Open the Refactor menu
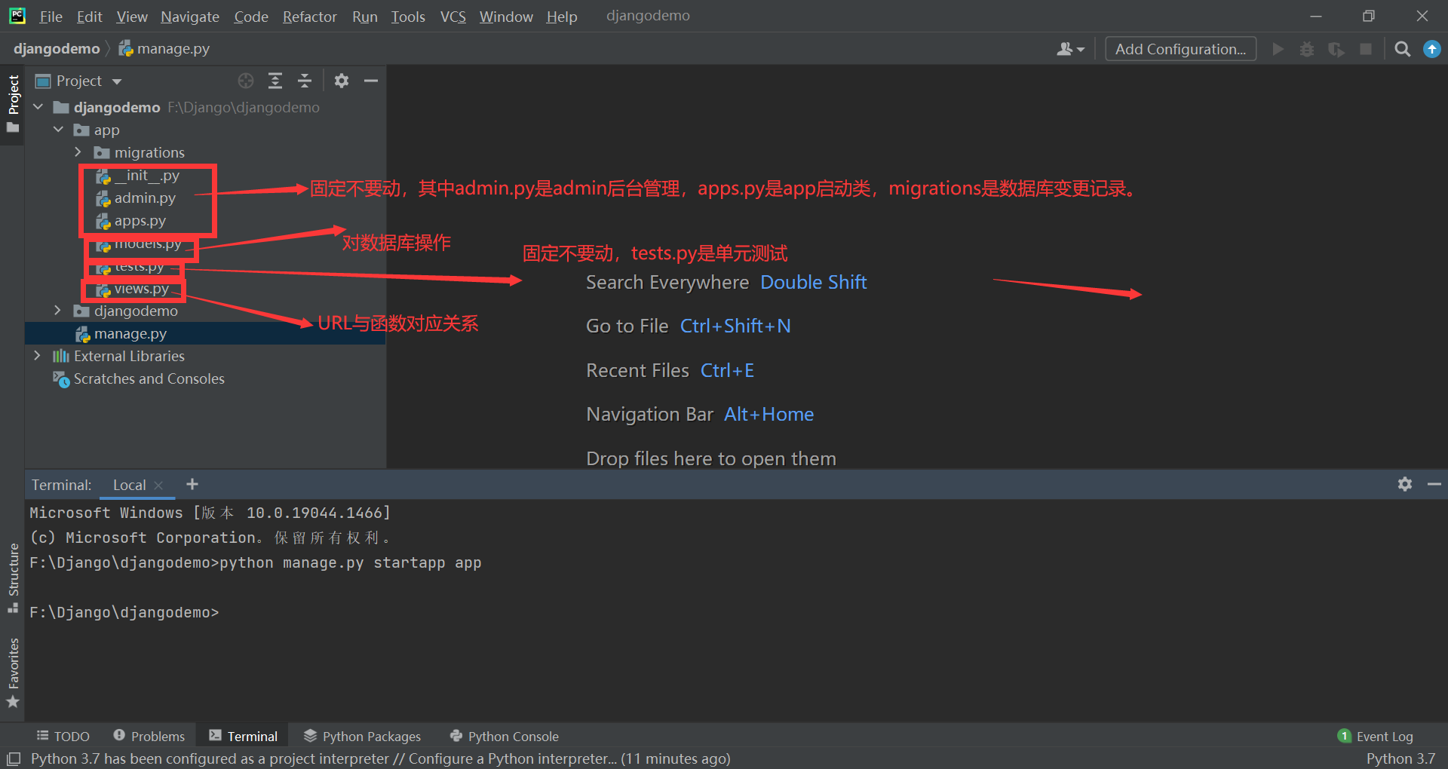Viewport: 1448px width, 769px height. (x=309, y=17)
